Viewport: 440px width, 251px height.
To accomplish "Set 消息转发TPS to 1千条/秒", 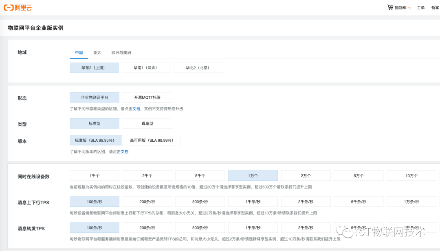I will click(x=253, y=227).
